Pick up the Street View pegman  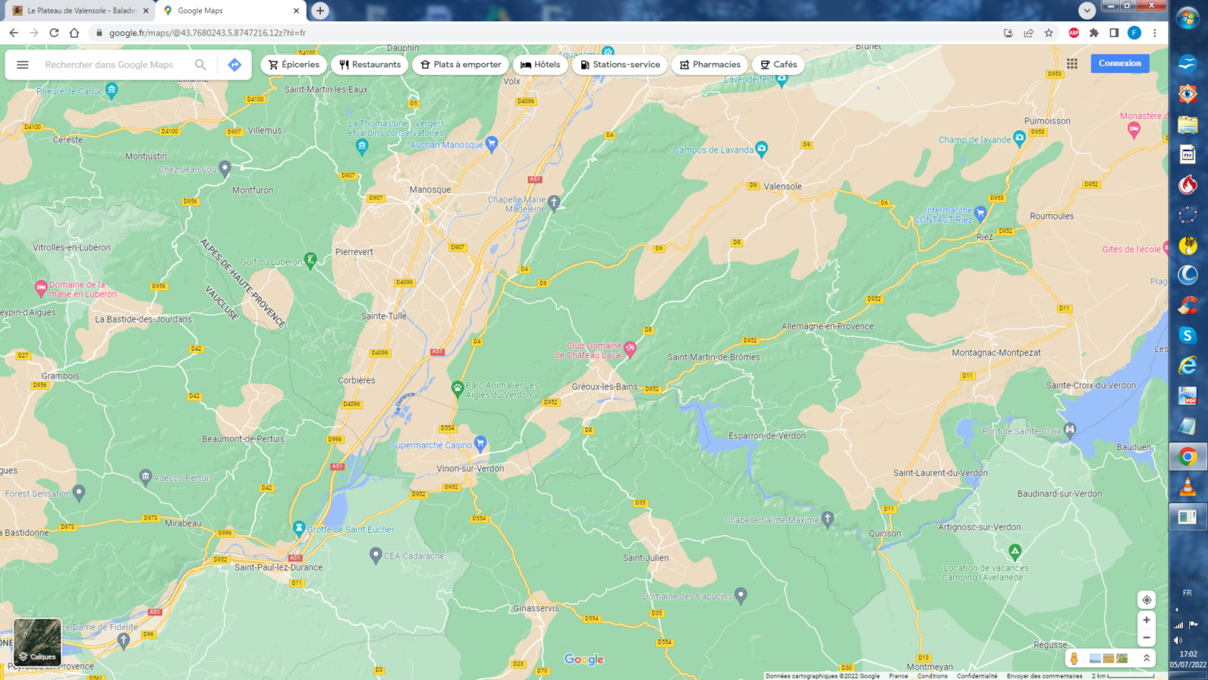1074,658
